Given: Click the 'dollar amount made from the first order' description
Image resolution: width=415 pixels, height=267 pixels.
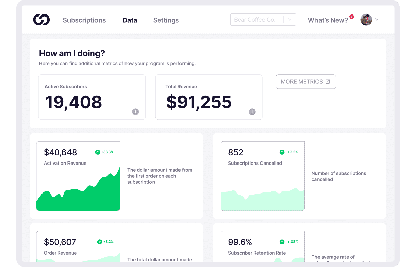Looking at the screenshot, I should pos(160,176).
